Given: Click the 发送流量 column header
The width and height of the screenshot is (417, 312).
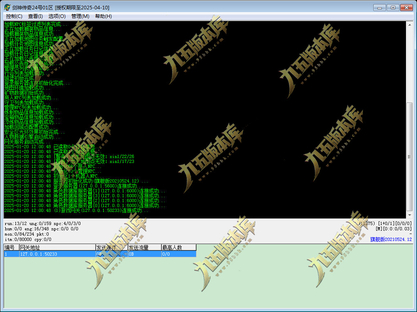Looking at the screenshot, I should coord(145,247).
